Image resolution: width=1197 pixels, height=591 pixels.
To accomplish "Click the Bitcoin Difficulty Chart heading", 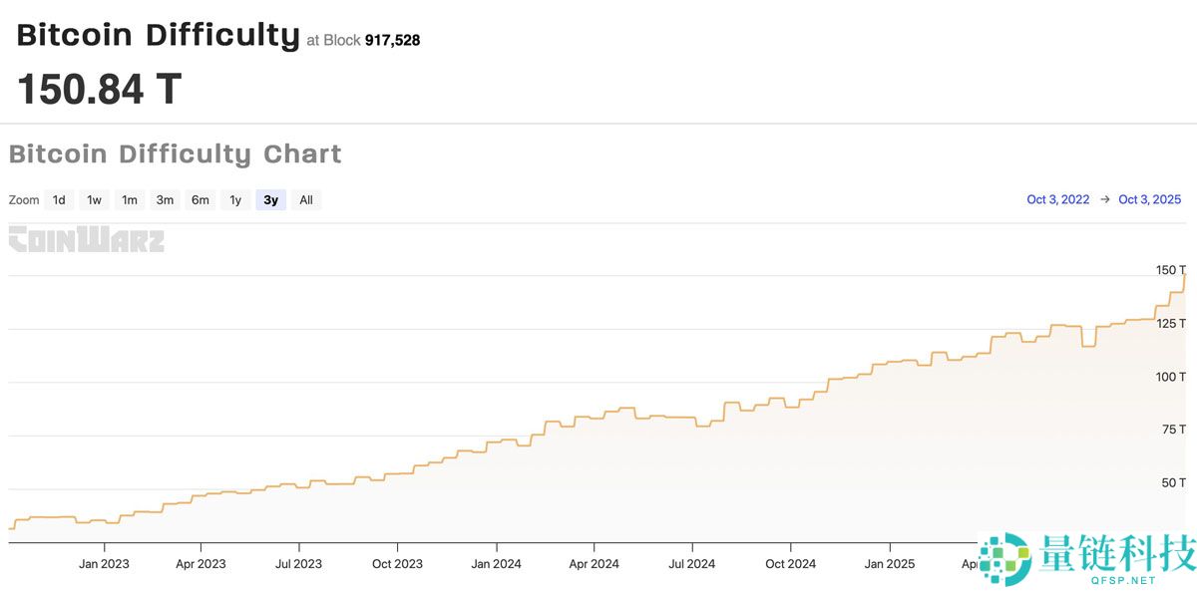I will [x=176, y=153].
